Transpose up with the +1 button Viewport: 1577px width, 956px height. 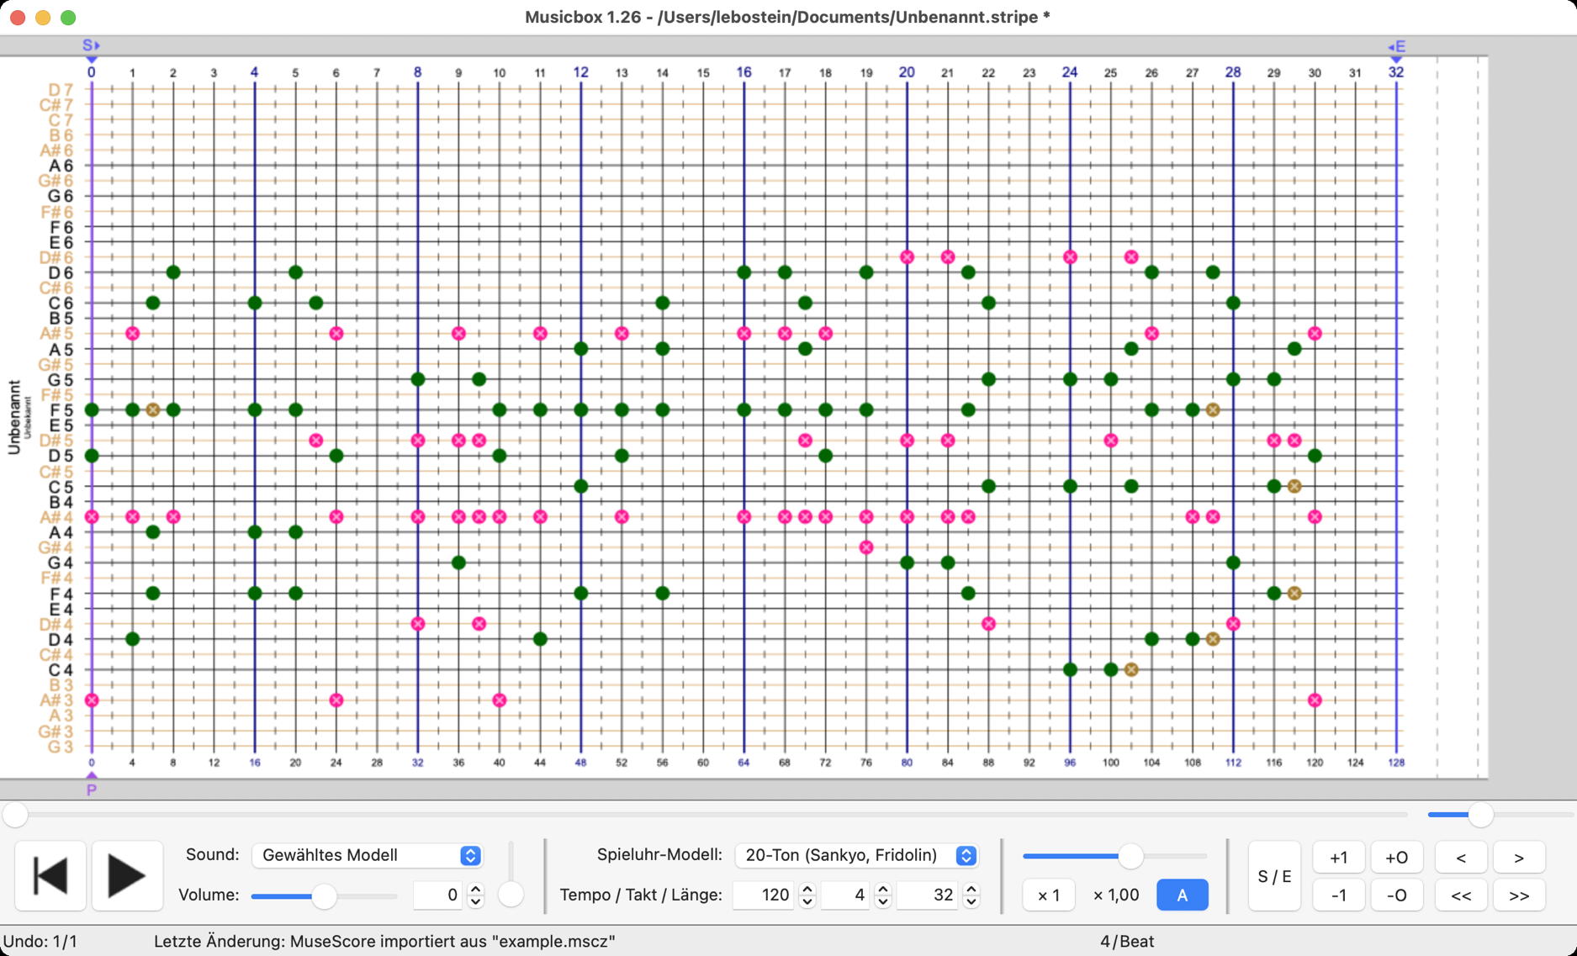1338,858
